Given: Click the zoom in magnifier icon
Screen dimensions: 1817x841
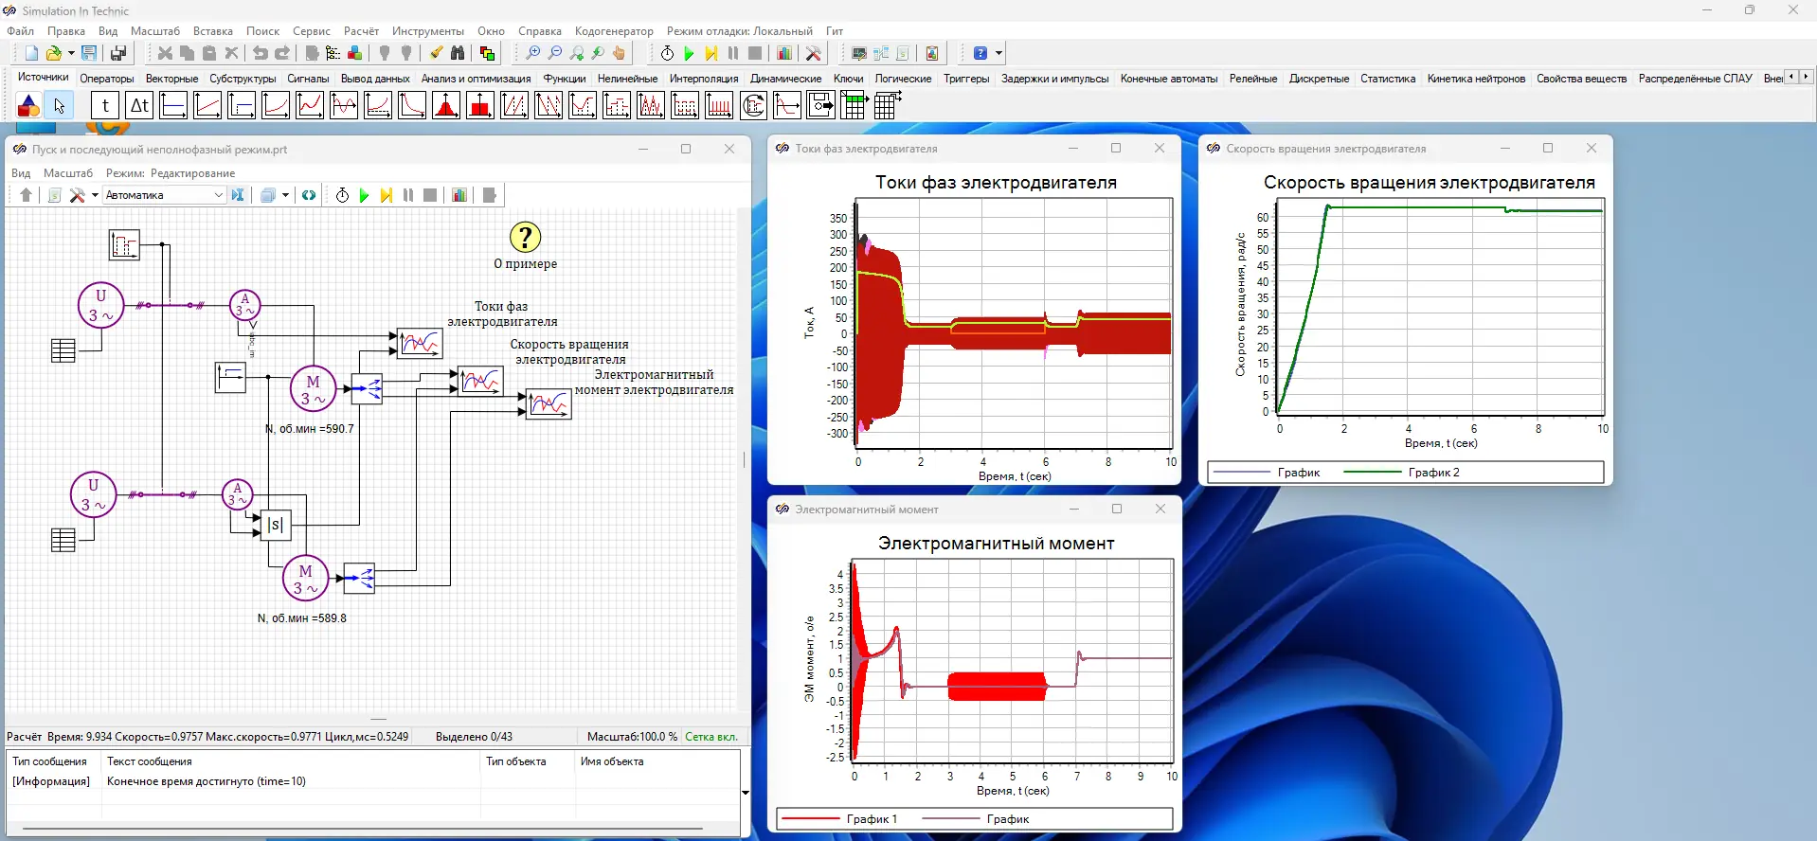Looking at the screenshot, I should coord(533,53).
